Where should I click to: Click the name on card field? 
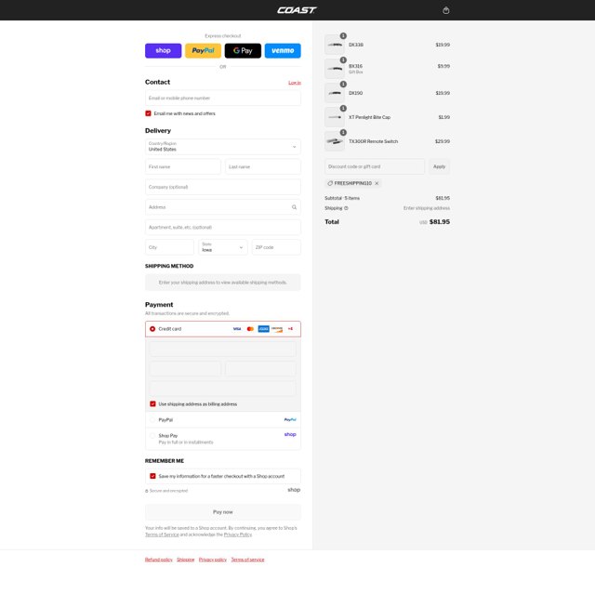pyautogui.click(x=223, y=389)
